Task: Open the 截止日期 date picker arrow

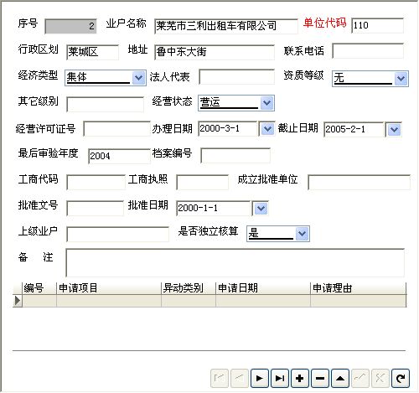Action: [x=394, y=129]
